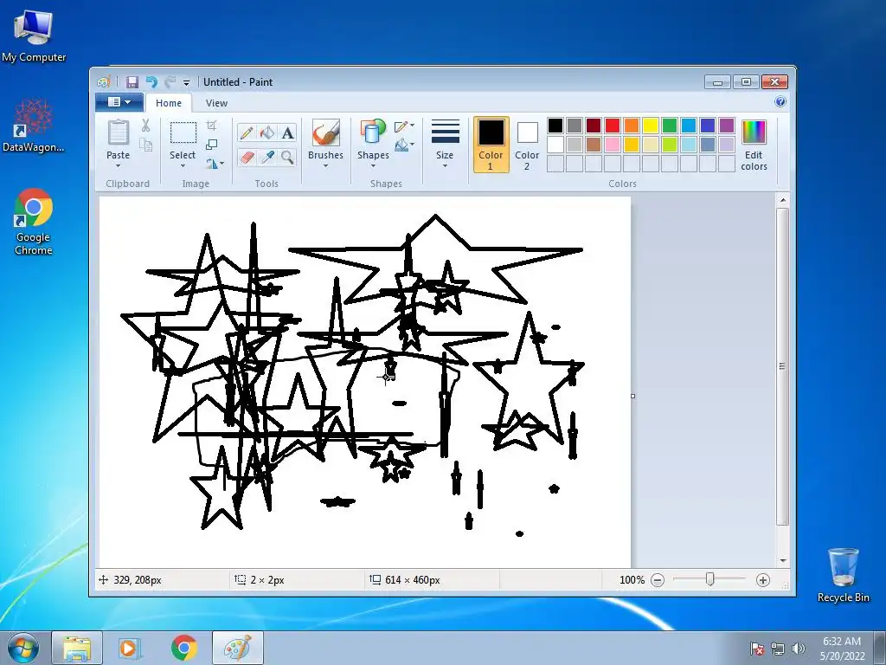Screen dimensions: 886x665
Task: Open the shape Fill dropdown
Action: coord(404,145)
